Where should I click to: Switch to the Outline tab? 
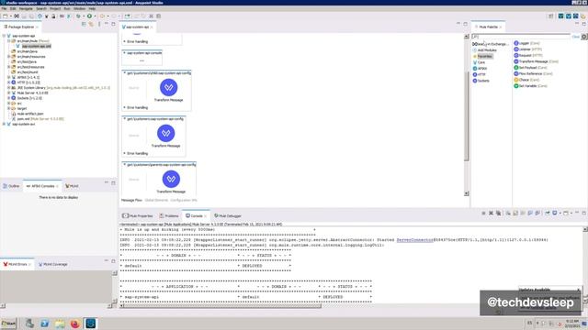click(x=11, y=186)
